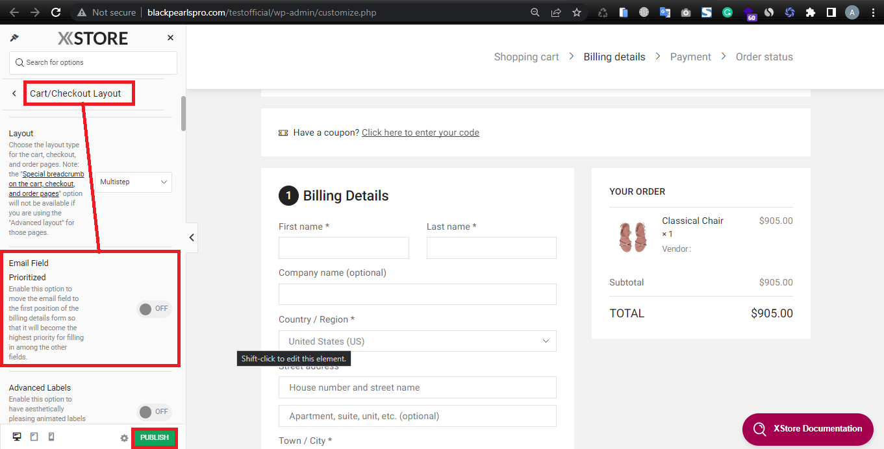Click the customizer sidebar scrollbar
This screenshot has height=449, width=884.
pos(184,114)
